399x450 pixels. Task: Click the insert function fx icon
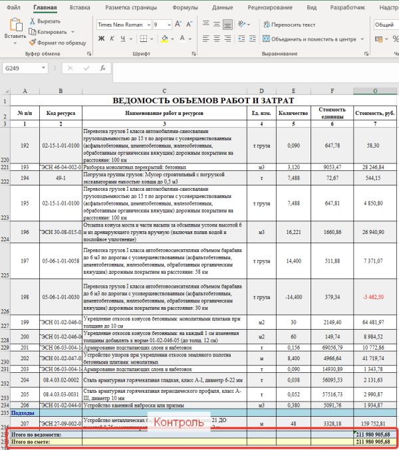103,68
